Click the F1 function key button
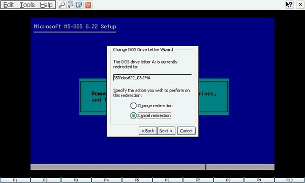 click(x=15, y=180)
